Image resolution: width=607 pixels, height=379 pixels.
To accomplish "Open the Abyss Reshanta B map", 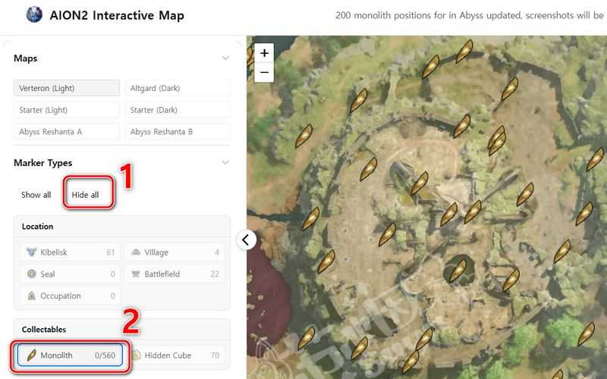I will [x=177, y=132].
